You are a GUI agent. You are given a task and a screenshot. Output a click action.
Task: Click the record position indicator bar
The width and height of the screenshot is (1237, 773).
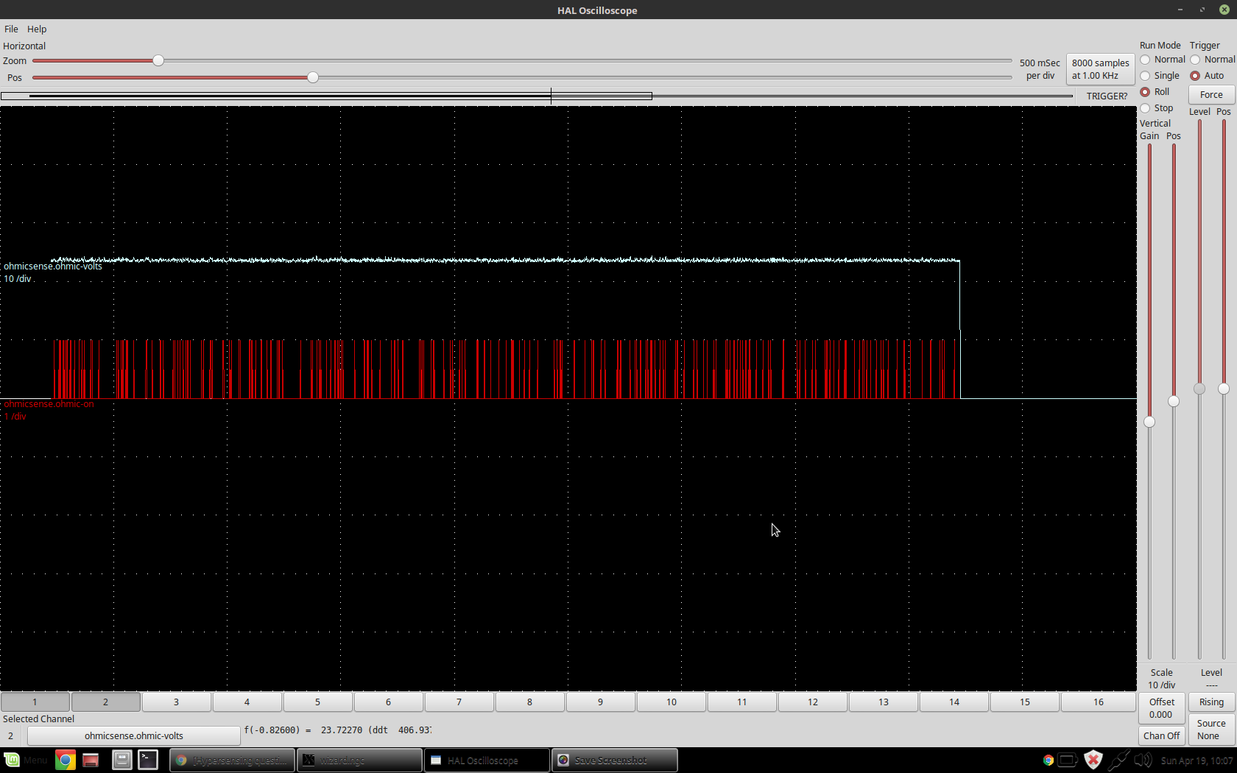[x=537, y=96]
